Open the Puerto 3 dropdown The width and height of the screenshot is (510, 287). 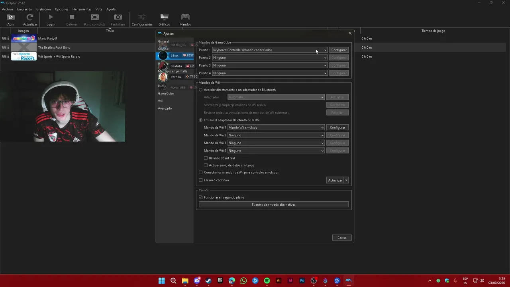(x=270, y=65)
